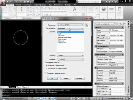Pick the erase tool with pencil icon
This screenshot has height=100, width=133.
(x=28, y=14)
